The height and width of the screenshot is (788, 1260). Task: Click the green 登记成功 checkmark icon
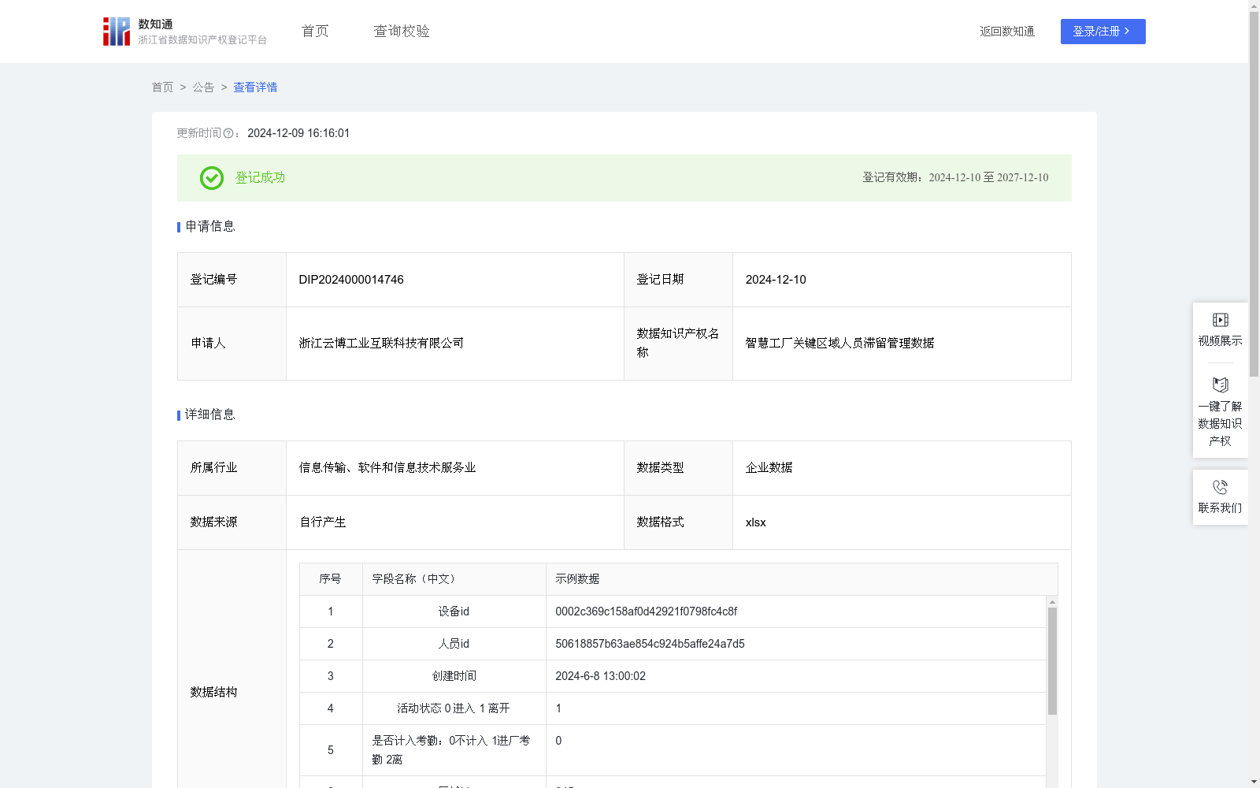coord(212,178)
